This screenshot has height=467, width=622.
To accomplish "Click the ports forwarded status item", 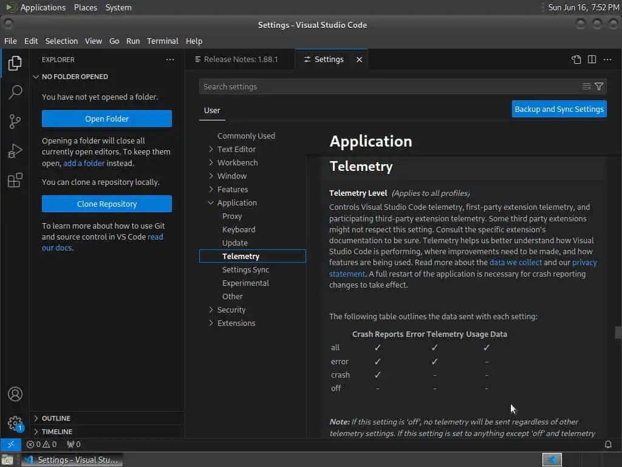I will click(x=73, y=445).
